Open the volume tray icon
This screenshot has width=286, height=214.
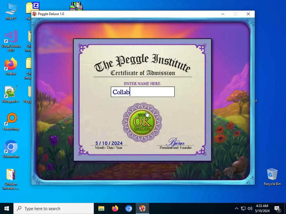pyautogui.click(x=250, y=208)
